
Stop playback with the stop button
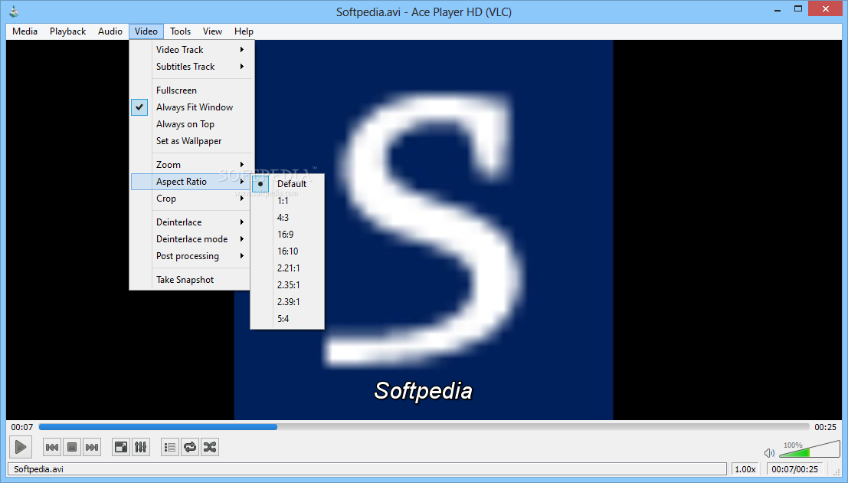pos(72,447)
